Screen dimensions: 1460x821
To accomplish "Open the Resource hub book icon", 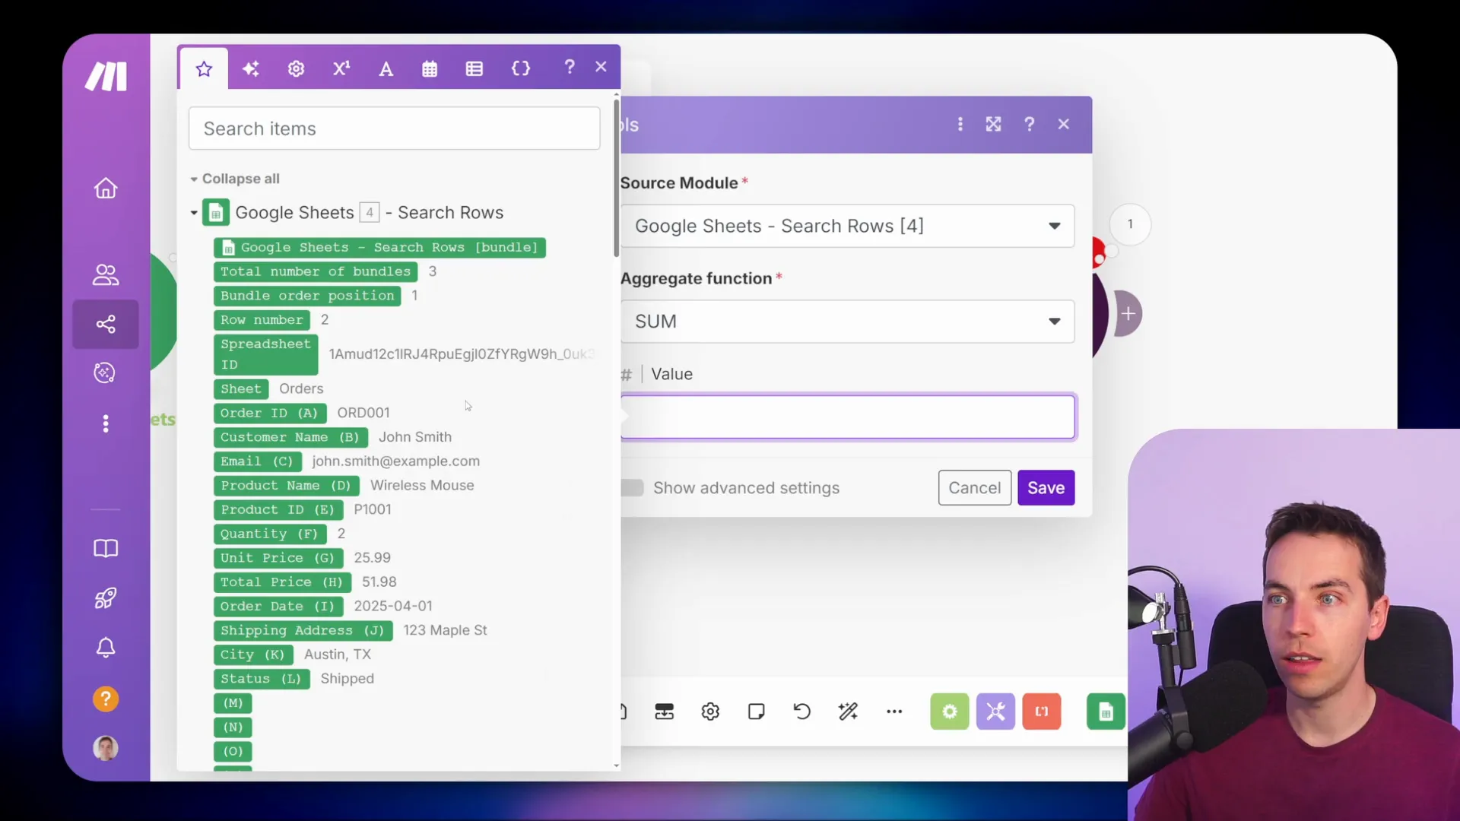I will 106,549.
